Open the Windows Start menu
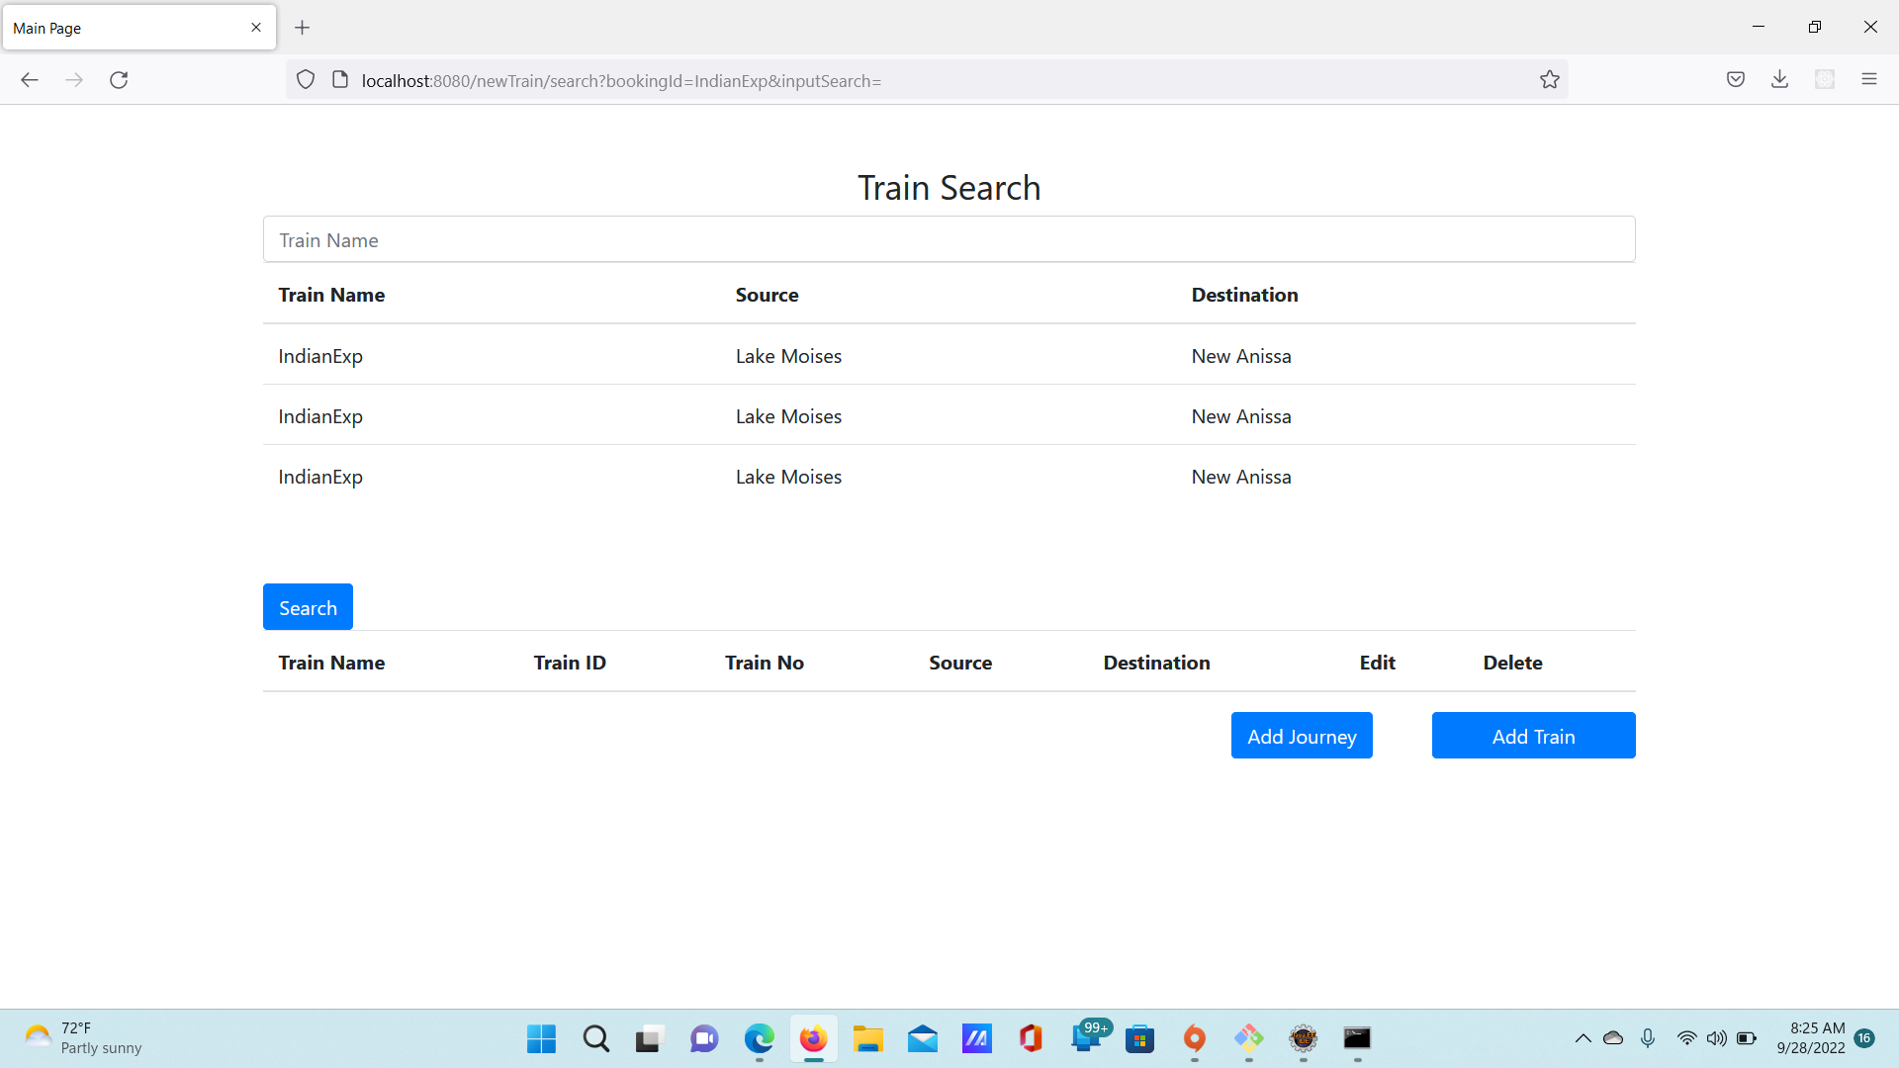 [x=540, y=1038]
